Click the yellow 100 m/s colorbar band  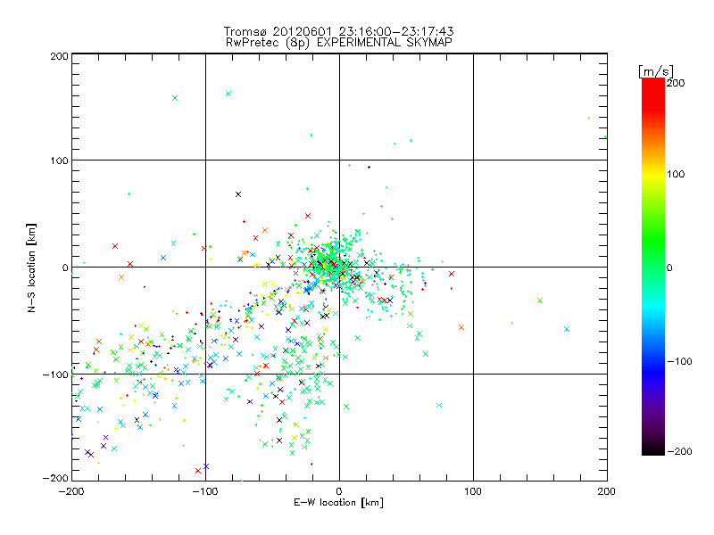653,174
